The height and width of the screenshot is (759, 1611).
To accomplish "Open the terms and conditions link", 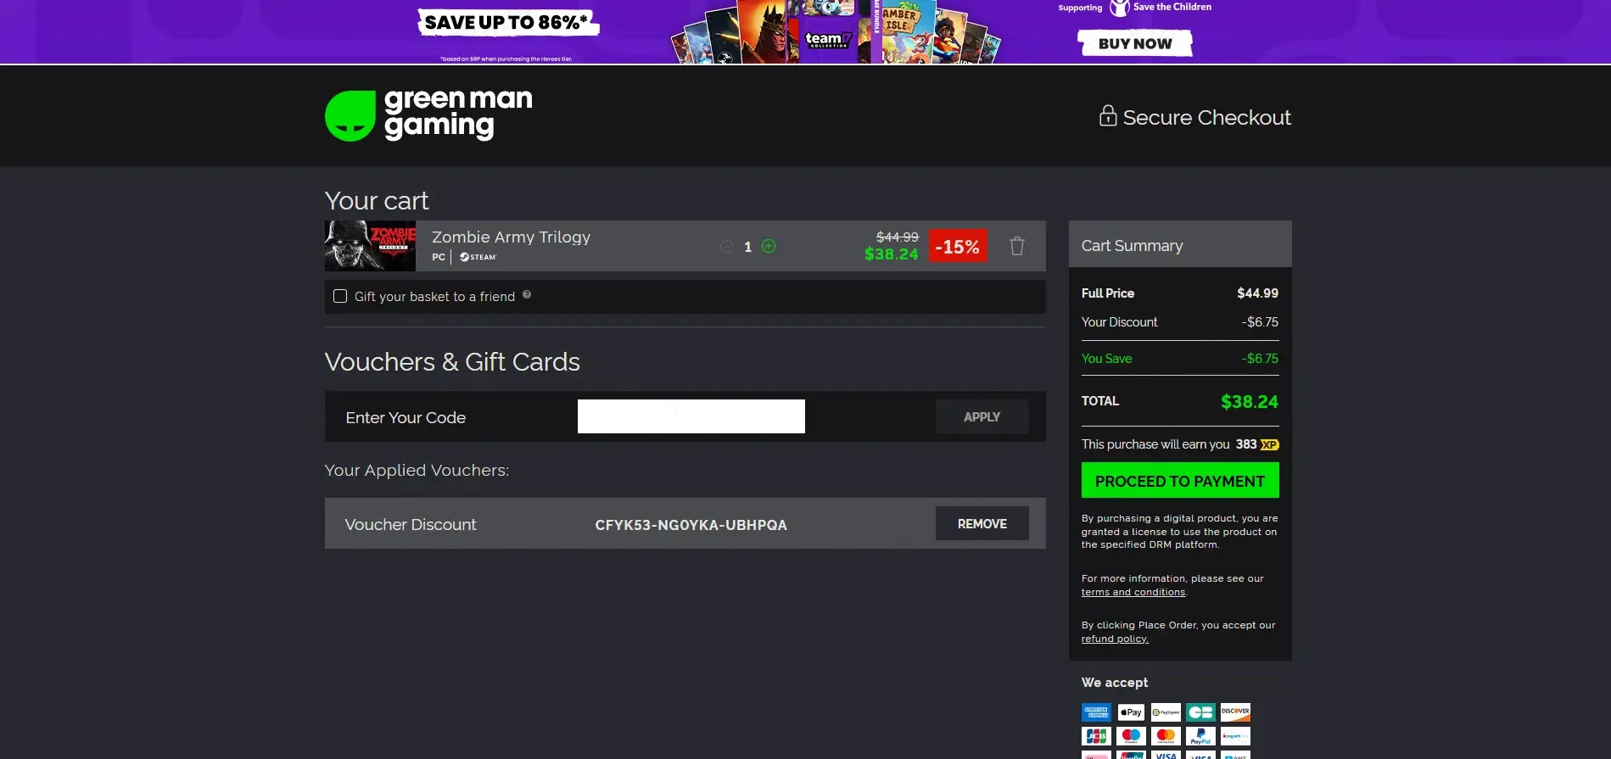I will [x=1133, y=592].
